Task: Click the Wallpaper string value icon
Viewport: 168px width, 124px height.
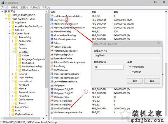Action: click(52, 85)
